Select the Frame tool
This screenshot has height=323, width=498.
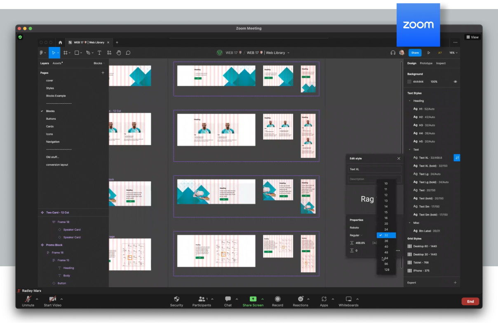click(x=66, y=52)
